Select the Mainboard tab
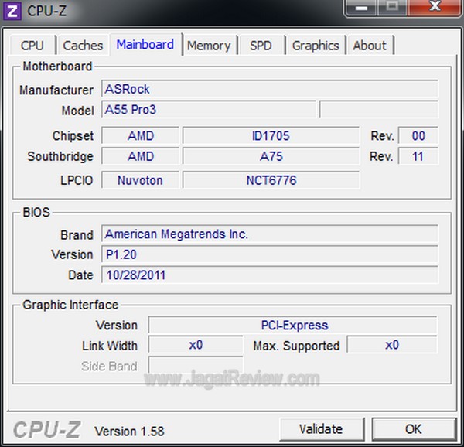This screenshot has height=447, width=464. (145, 45)
